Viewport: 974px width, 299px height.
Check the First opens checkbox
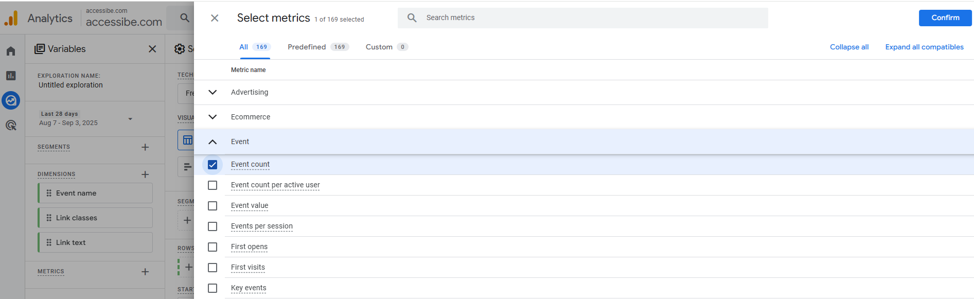click(212, 247)
